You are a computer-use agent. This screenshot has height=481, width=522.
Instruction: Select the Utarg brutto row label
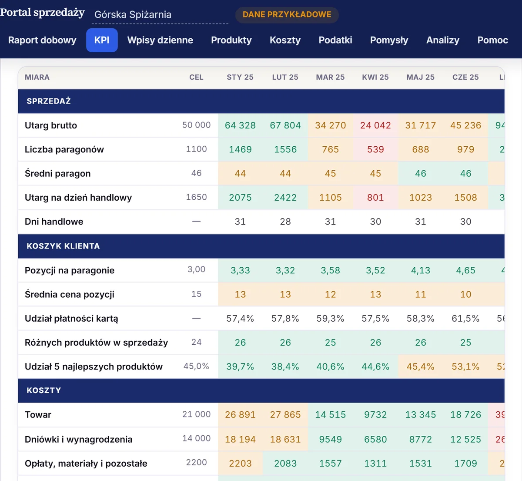(x=51, y=125)
